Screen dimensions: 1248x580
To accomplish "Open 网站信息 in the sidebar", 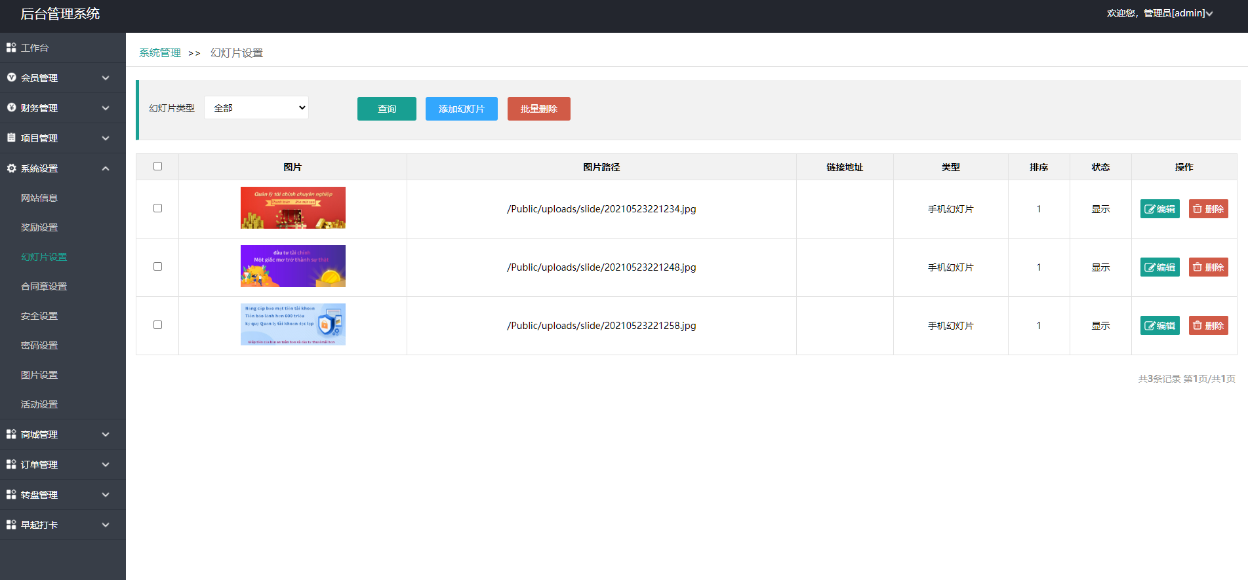I will 39,198.
